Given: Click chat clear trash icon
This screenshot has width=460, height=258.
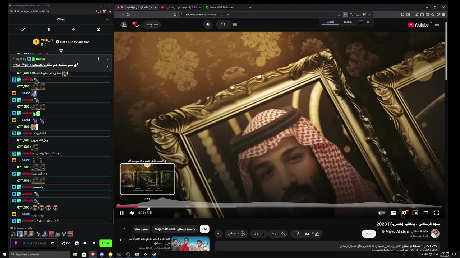Looking at the screenshot, I should coord(49,29).
